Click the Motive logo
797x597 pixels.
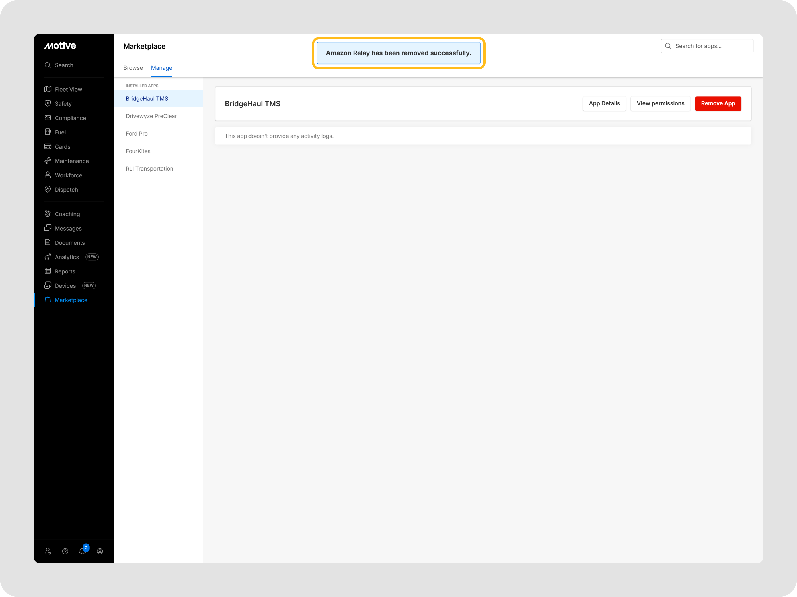tap(60, 46)
